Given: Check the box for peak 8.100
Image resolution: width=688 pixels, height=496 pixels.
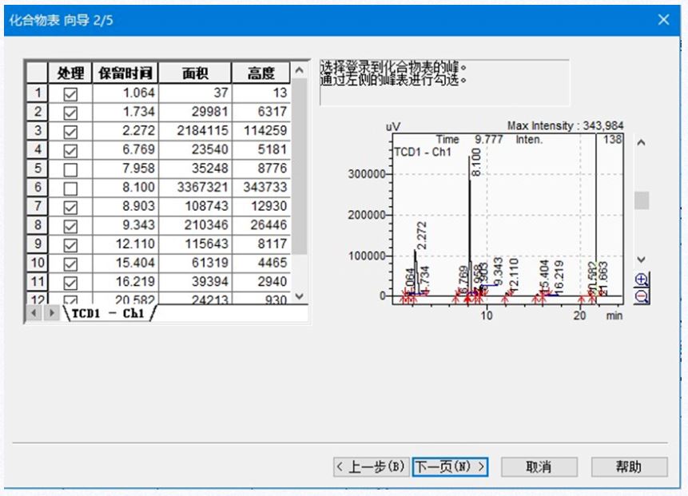Looking at the screenshot, I should tap(70, 186).
